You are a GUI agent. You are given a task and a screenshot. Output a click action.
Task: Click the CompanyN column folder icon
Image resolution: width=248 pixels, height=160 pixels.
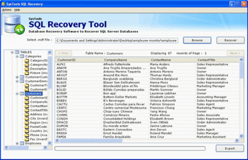click(27, 102)
